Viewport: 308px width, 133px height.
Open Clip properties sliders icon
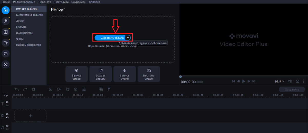point(84,89)
